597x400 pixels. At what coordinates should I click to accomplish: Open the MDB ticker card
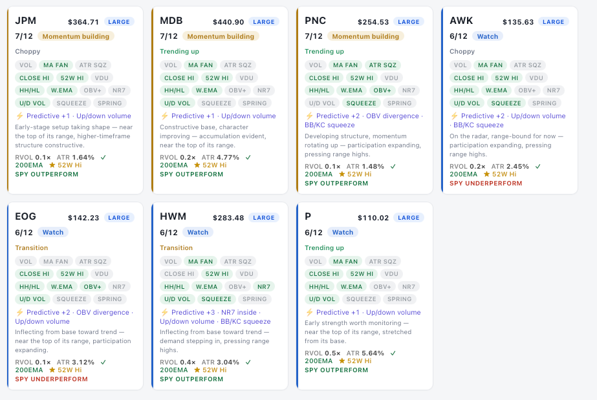click(220, 100)
